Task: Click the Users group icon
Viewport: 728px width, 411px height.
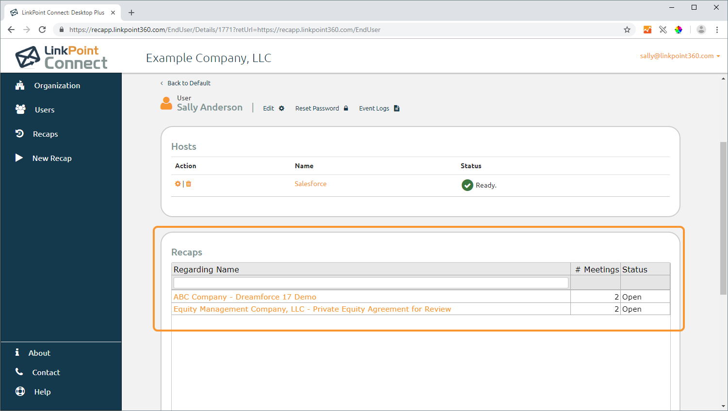Action: pos(20,109)
